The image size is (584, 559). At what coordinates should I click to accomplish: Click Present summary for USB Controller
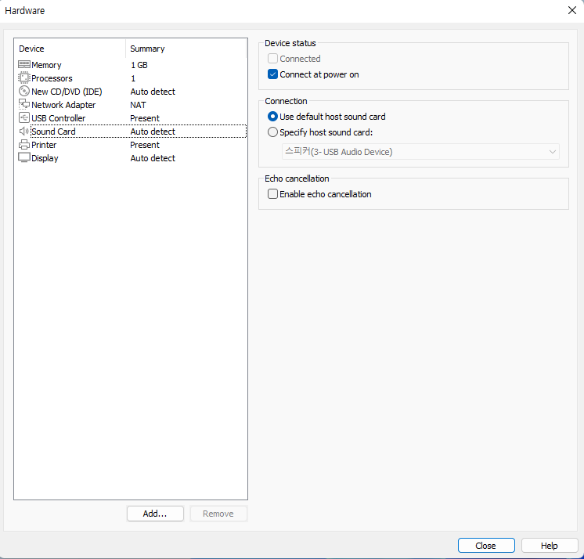point(145,118)
